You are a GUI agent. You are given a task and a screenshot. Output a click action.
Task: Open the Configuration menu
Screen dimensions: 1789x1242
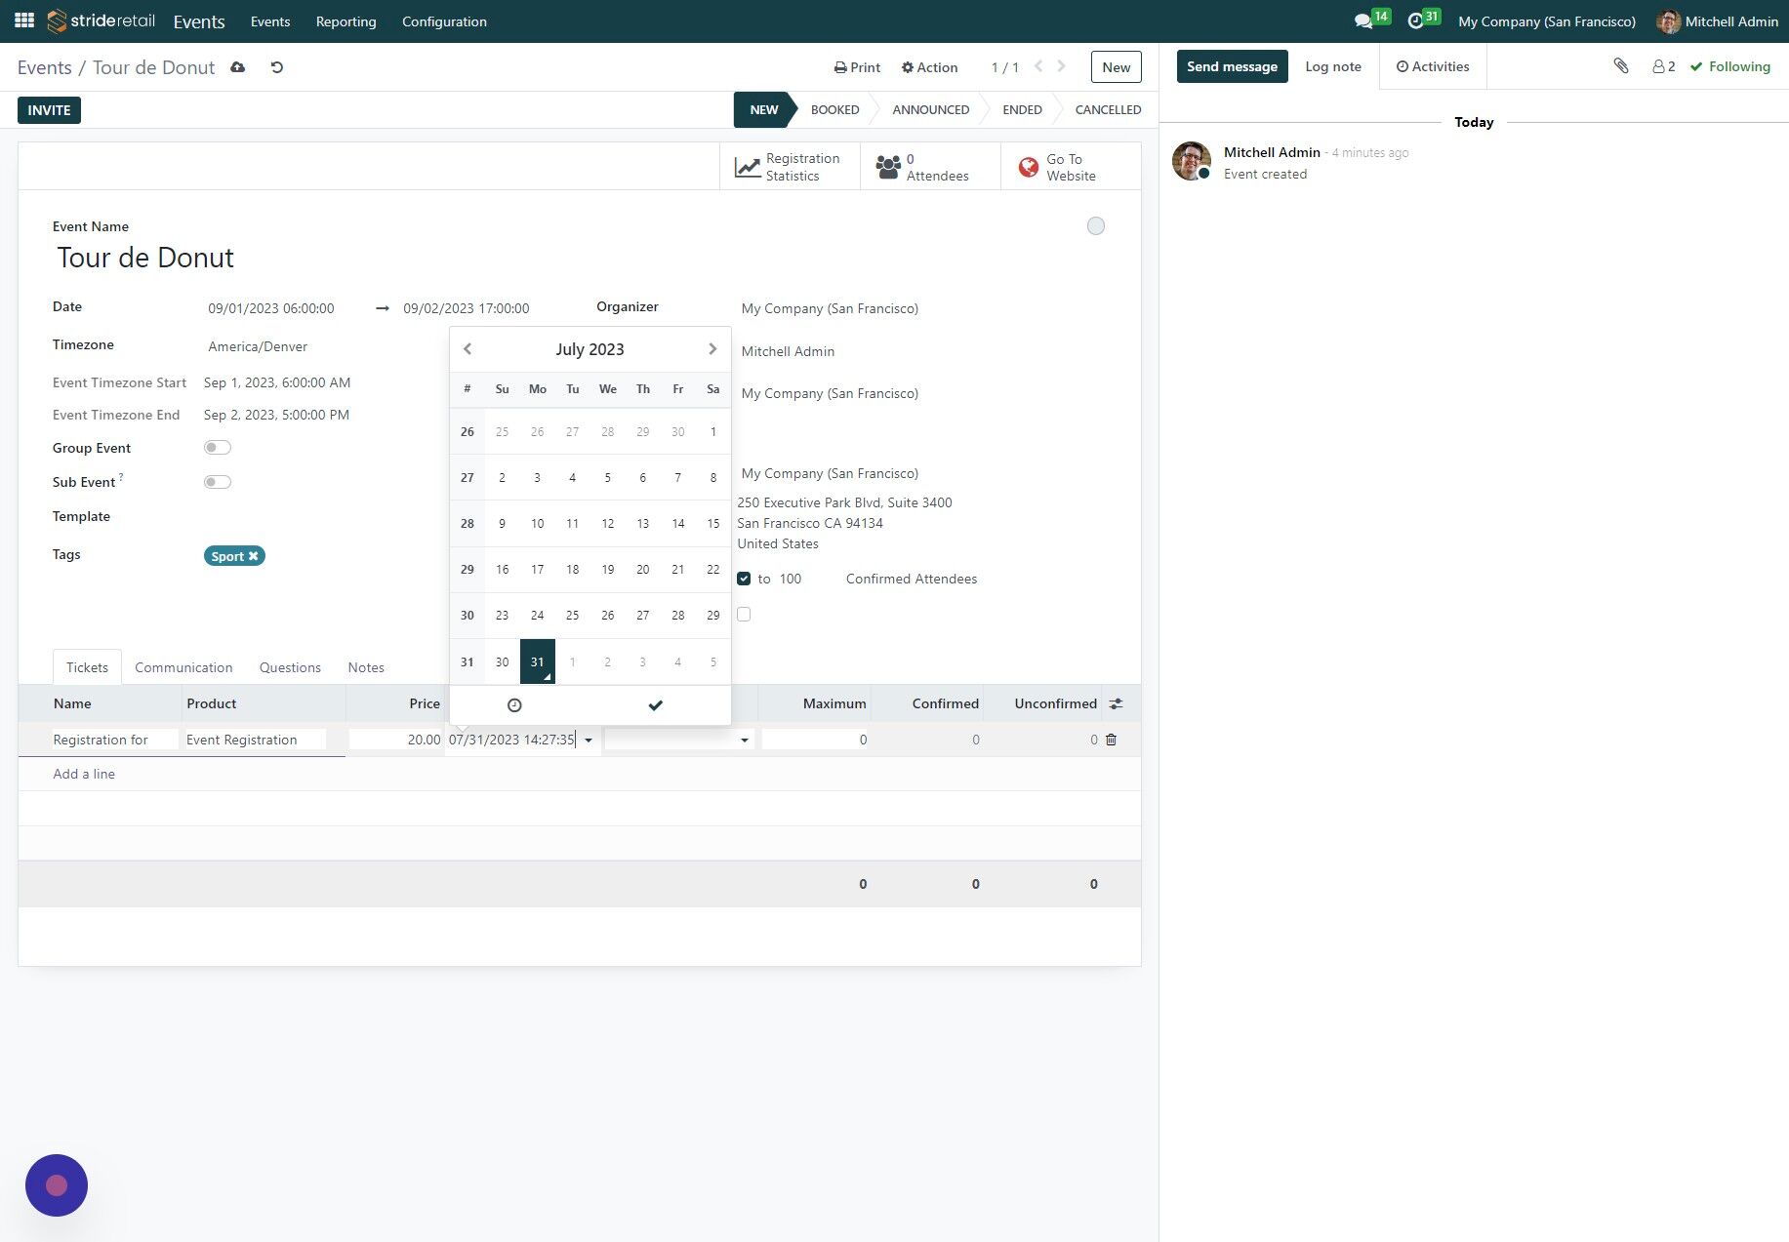(444, 21)
